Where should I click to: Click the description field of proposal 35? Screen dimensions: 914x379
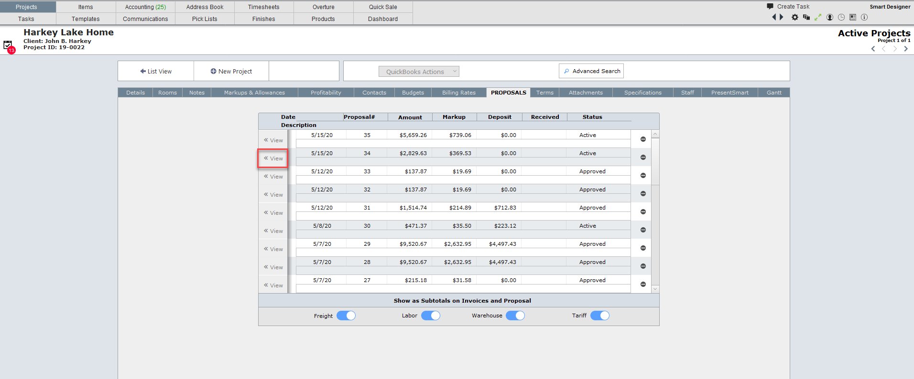pyautogui.click(x=463, y=144)
